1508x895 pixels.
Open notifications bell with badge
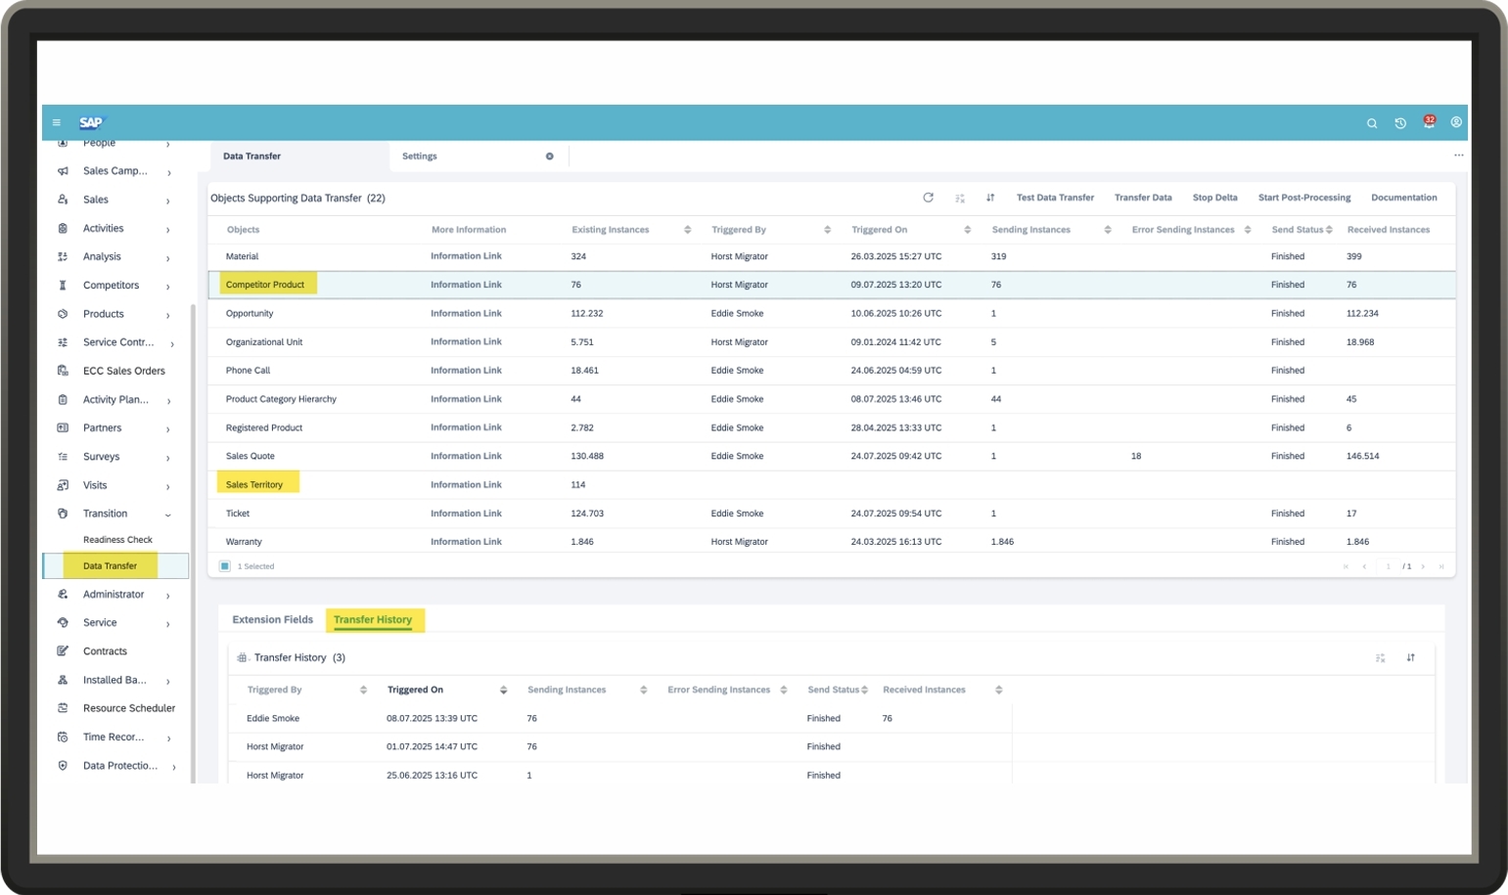[x=1429, y=122]
